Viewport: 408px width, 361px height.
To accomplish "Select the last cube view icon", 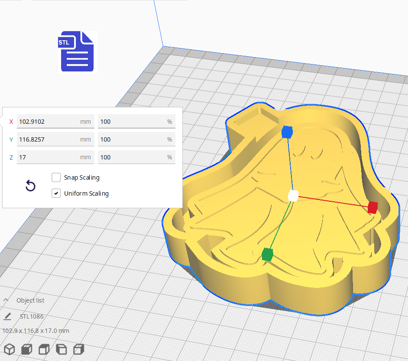I will tap(78, 349).
